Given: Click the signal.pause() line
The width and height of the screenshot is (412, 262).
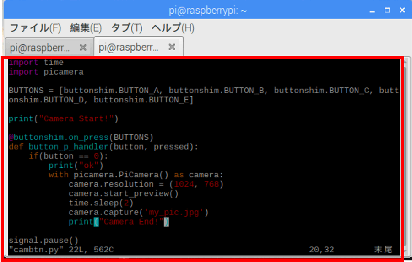Looking at the screenshot, I should [x=43, y=241].
